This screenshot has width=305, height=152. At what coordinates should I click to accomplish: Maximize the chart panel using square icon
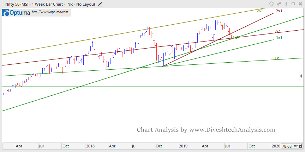tap(293, 4)
